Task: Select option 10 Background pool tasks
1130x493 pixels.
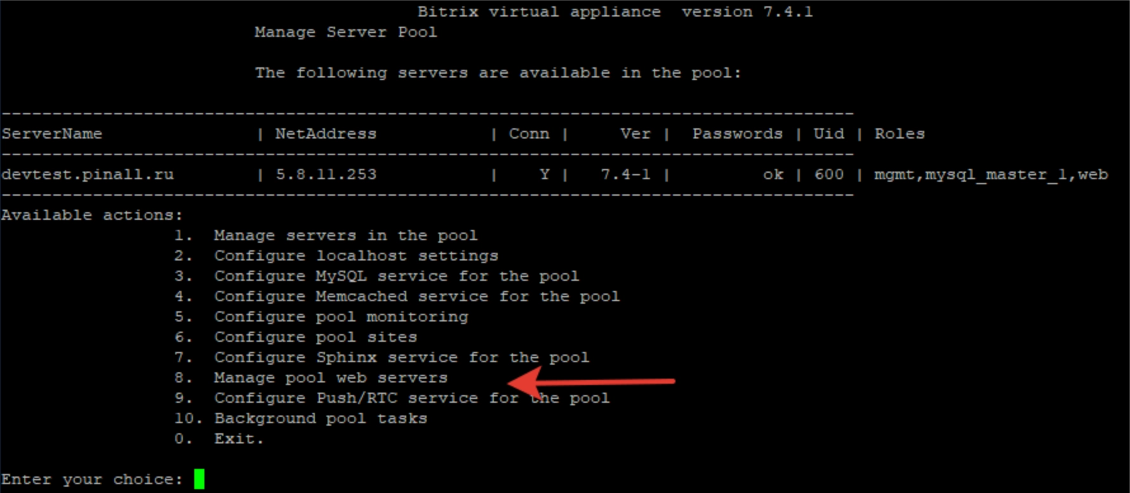Action: point(301,419)
